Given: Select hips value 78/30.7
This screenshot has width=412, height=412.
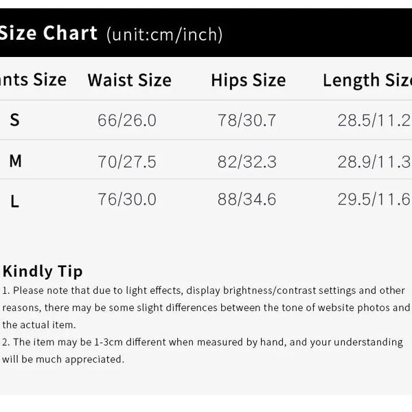Looking at the screenshot, I should tap(247, 121).
